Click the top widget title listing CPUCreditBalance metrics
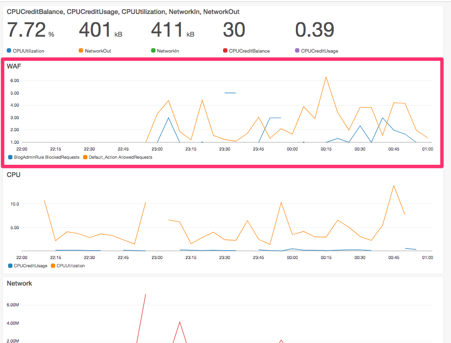Image resolution: width=451 pixels, height=343 pixels. (x=123, y=12)
